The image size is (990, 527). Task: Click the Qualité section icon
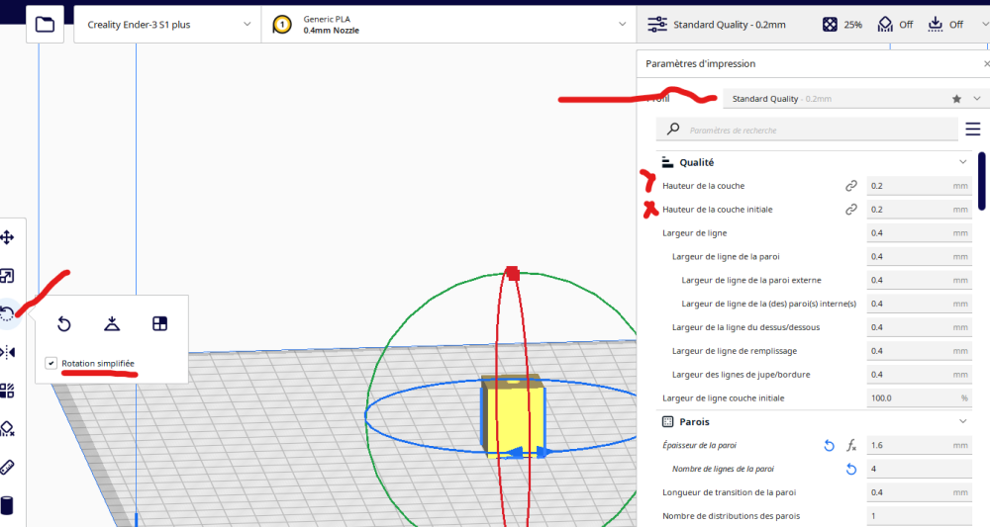[x=667, y=162]
